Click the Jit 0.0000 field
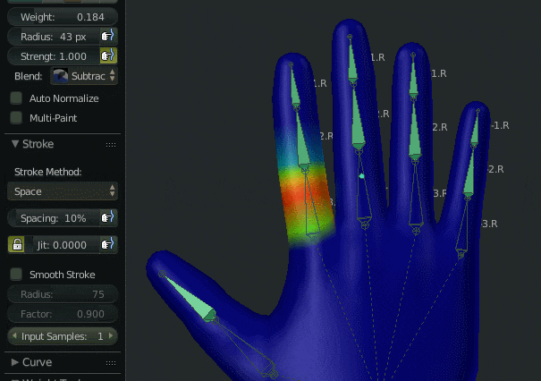Image resolution: width=541 pixels, height=381 pixels. coord(63,245)
